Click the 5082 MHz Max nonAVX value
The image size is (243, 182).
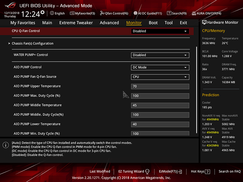[x=228, y=124]
